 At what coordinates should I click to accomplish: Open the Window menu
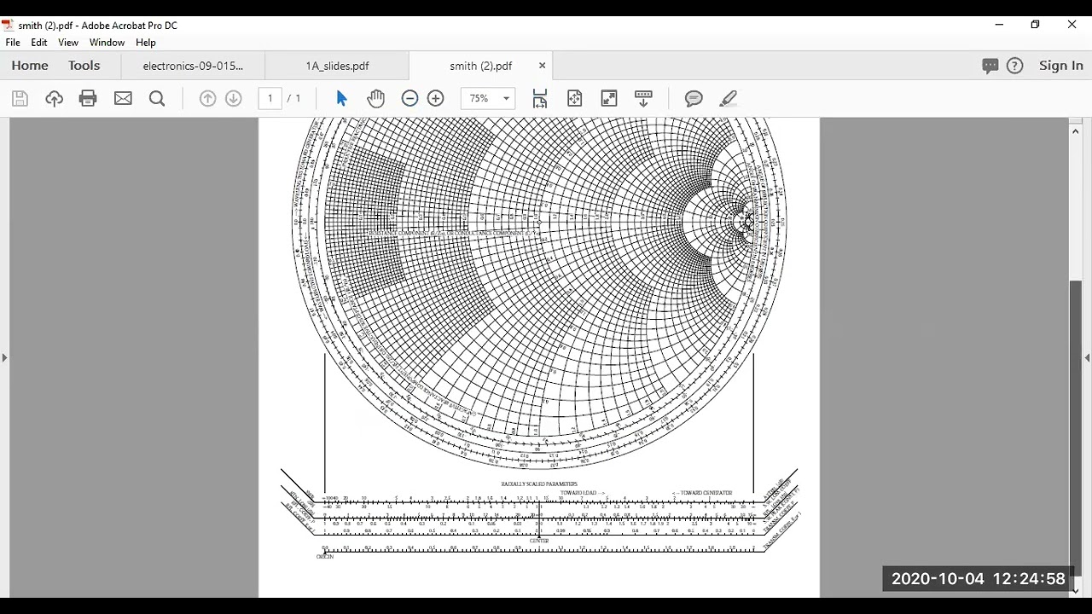coord(107,43)
